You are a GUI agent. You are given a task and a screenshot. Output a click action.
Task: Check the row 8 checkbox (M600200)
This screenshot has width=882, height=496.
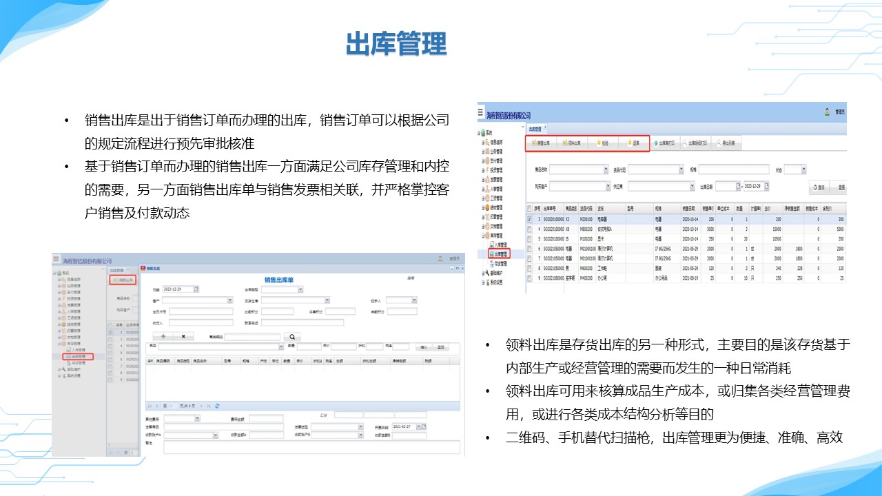[529, 268]
